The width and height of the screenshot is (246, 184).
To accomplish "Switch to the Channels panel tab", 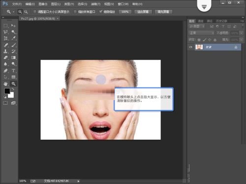I will click(200, 21).
